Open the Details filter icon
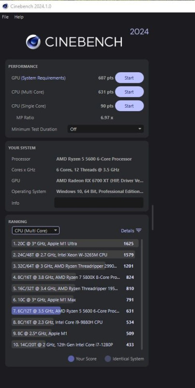 point(139,230)
